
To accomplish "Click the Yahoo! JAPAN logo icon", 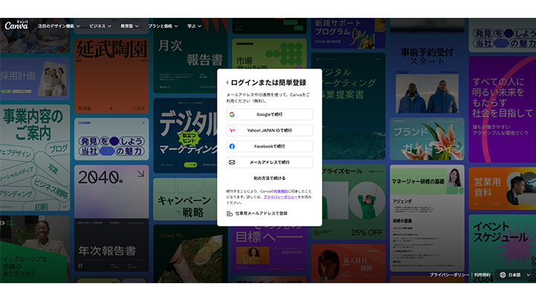I will 232,130.
